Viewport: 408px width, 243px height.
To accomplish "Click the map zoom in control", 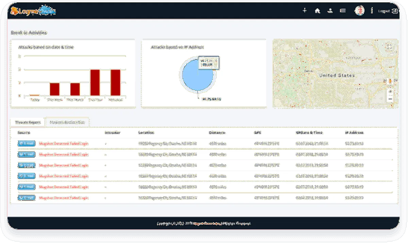I will (x=390, y=91).
